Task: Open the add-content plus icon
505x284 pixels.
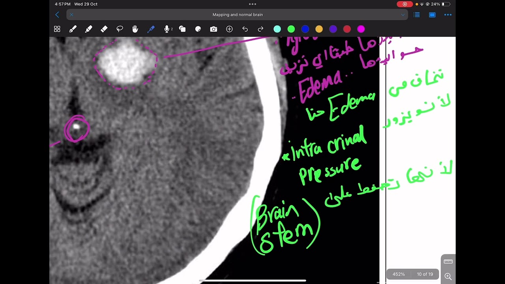Action: coord(229,29)
